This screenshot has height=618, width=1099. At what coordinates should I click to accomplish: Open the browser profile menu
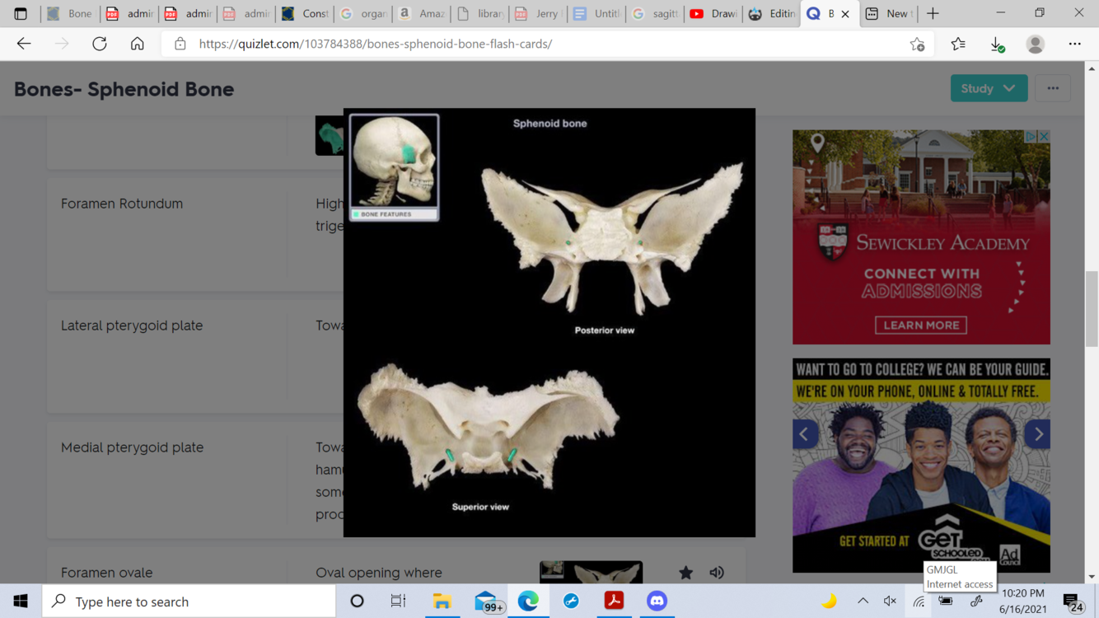pos(1036,44)
